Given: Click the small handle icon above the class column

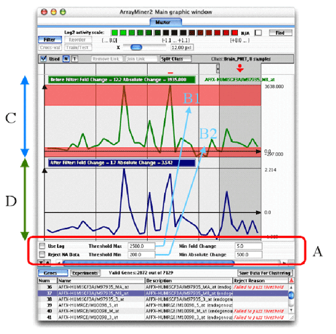Looking at the screenshot, I should (218, 69).
